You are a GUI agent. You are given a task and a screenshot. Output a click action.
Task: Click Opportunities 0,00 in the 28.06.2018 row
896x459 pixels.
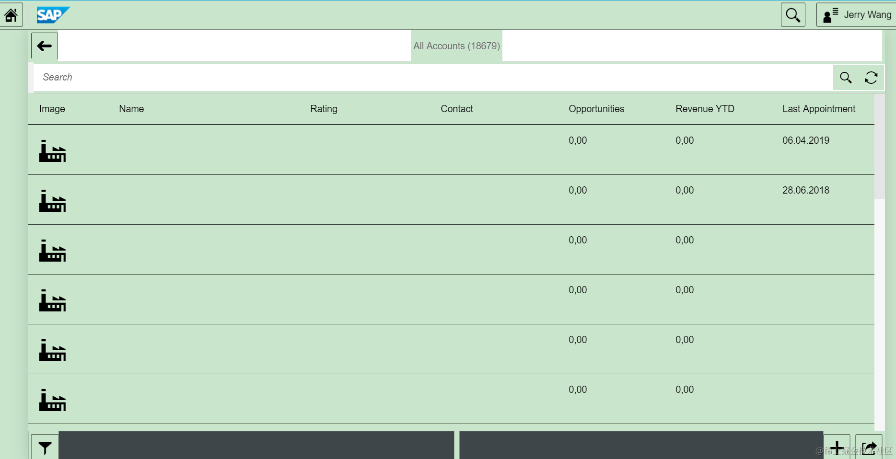click(578, 190)
